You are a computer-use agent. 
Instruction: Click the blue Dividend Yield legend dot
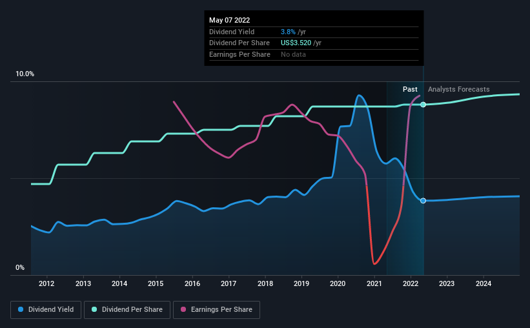(x=21, y=310)
